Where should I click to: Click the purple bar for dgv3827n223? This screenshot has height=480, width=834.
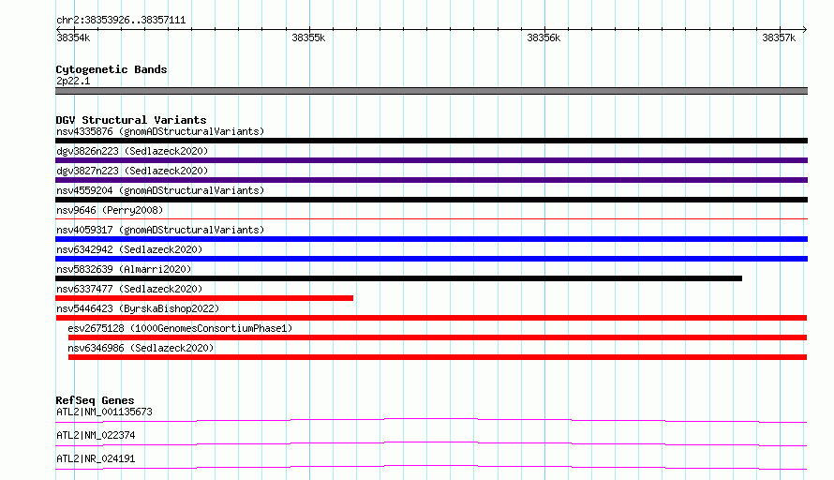coord(431,180)
